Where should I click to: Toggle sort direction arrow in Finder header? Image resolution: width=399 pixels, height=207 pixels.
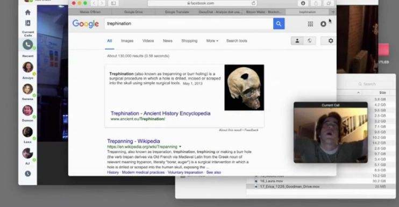pos(358,92)
